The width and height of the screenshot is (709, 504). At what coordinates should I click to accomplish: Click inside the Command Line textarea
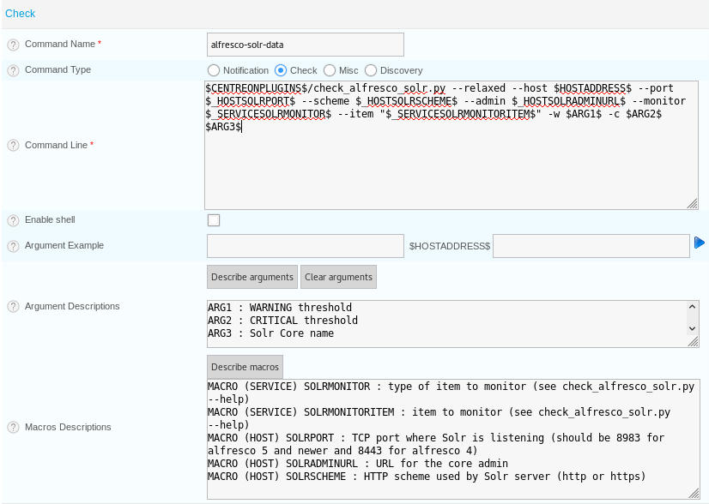pos(451,145)
